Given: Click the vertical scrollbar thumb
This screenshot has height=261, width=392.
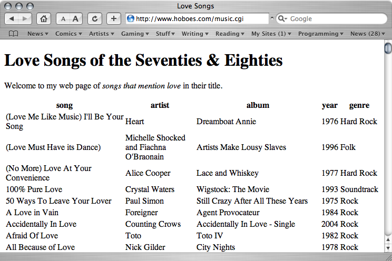Looking at the screenshot, I should [388, 48].
